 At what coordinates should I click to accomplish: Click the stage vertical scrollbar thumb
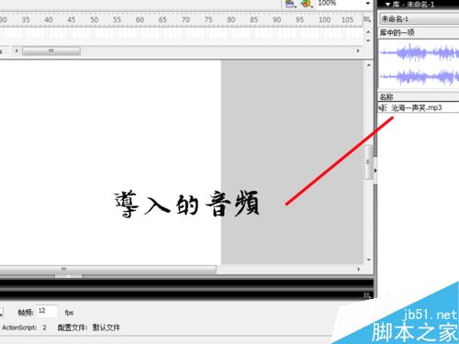click(x=368, y=162)
